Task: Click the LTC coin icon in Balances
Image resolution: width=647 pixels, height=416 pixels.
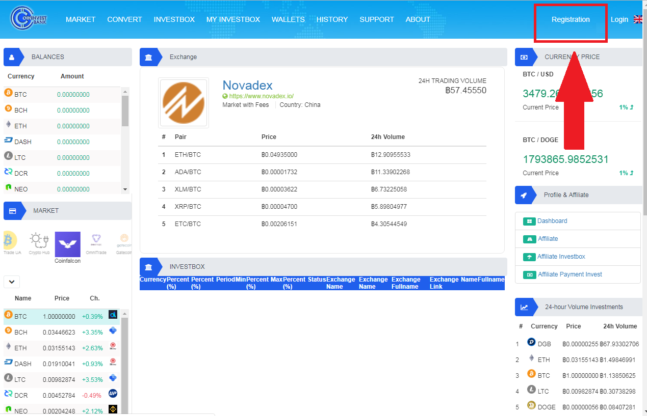Action: [x=8, y=156]
